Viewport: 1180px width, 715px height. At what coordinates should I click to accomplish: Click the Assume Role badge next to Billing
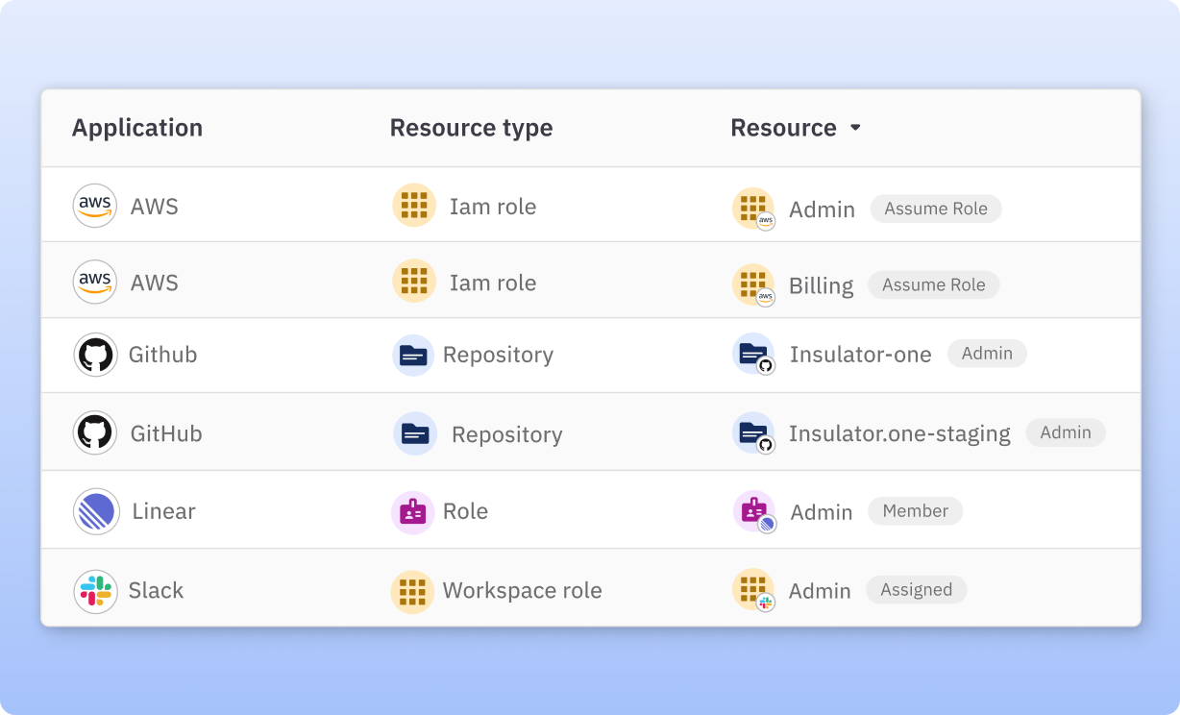933,284
